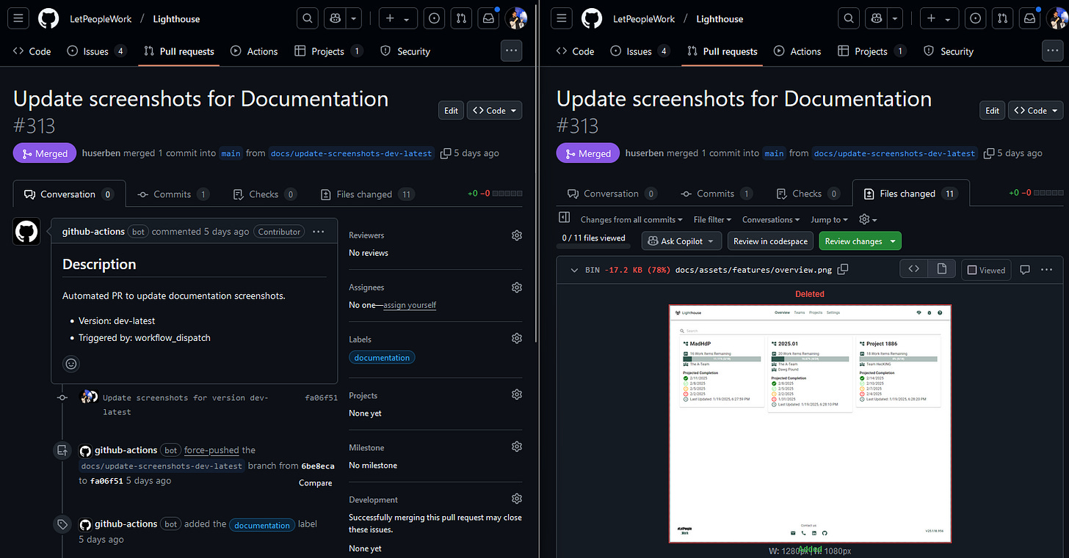Open the issues icon in left window header
This screenshot has width=1069, height=558.
(434, 18)
